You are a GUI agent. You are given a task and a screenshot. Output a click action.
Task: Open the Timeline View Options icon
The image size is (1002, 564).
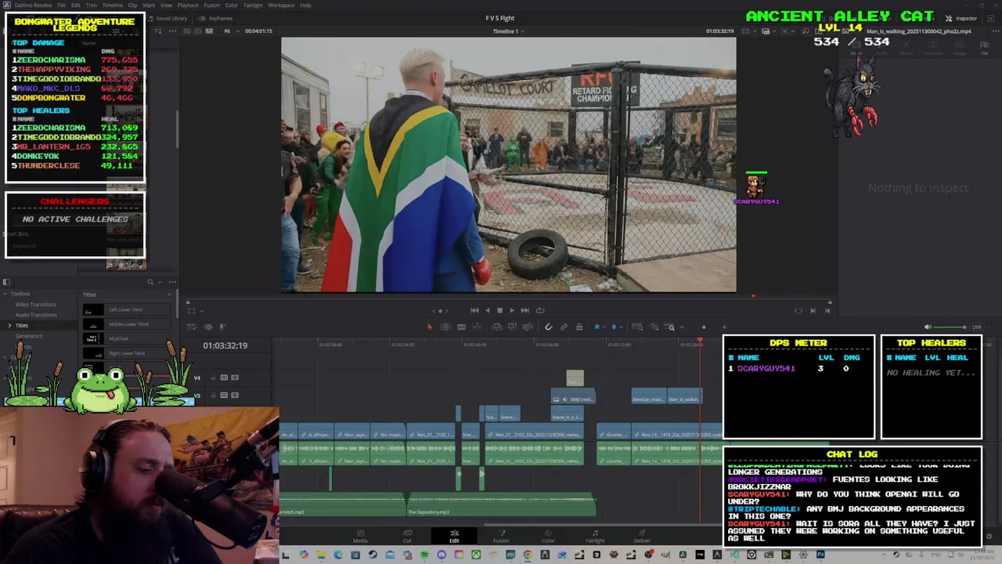pos(192,327)
